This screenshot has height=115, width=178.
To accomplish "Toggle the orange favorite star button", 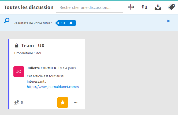I will [x=63, y=102].
